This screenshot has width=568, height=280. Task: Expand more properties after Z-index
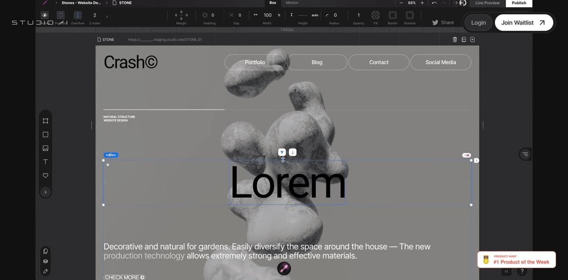107,16
